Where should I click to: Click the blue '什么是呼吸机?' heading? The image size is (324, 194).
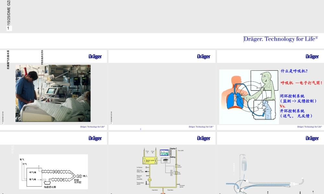[294, 71]
